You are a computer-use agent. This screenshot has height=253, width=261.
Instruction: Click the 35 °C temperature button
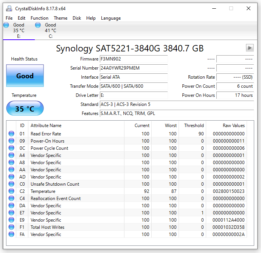(25, 109)
